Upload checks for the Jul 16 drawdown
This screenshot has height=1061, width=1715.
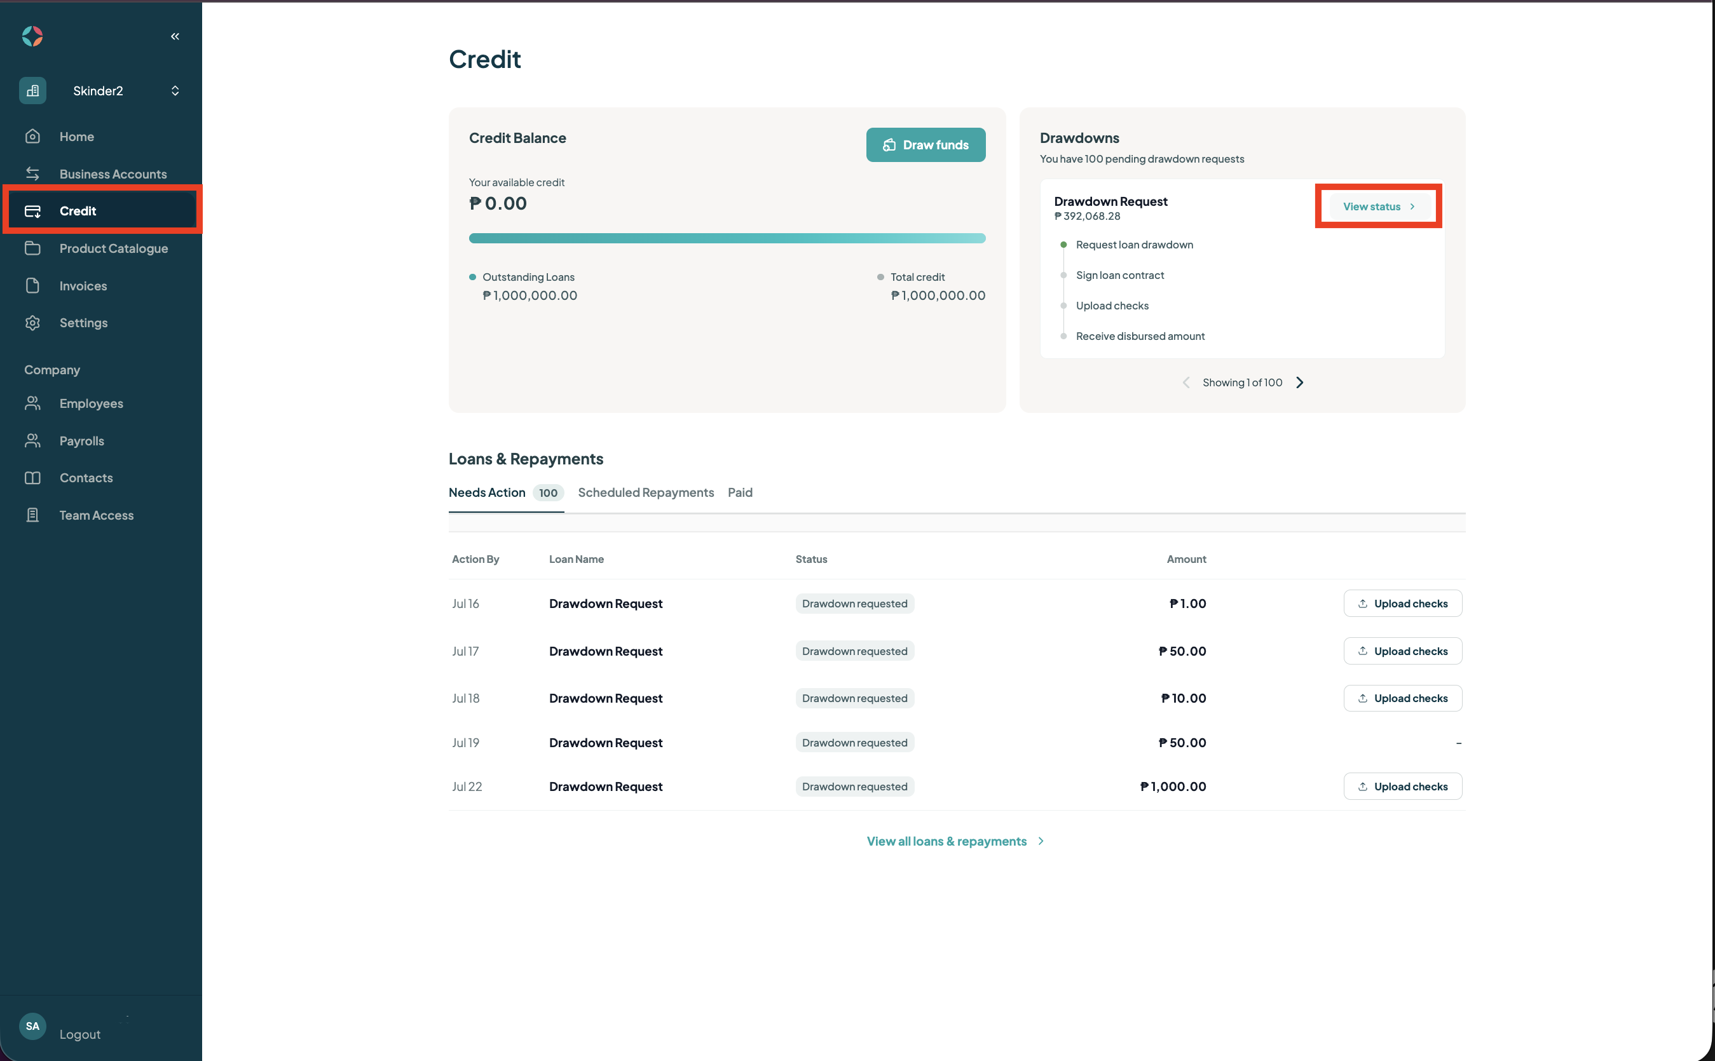click(1402, 604)
